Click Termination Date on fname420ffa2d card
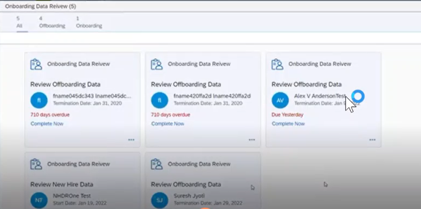Image resolution: width=421 pixels, height=209 pixels. (208, 103)
